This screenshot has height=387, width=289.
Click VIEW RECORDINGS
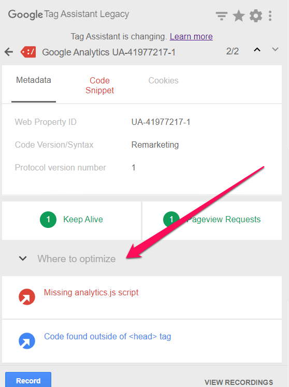pyautogui.click(x=239, y=382)
